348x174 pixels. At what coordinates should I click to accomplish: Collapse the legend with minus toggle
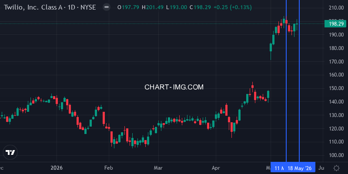[x=107, y=7]
